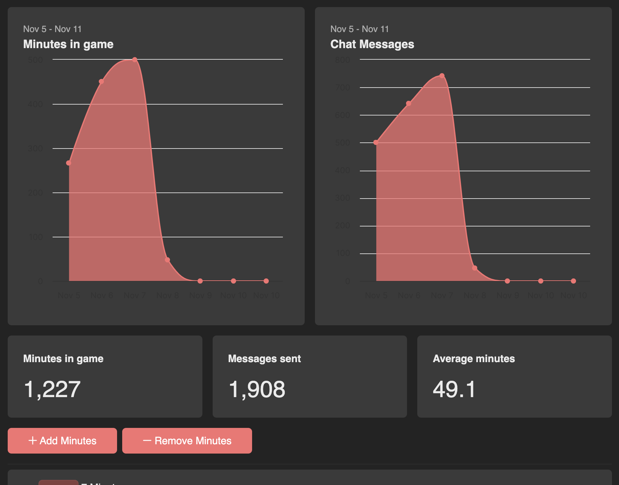The width and height of the screenshot is (619, 485).
Task: Select Nov 6 point on Chat Messages chart
Action: 409,103
